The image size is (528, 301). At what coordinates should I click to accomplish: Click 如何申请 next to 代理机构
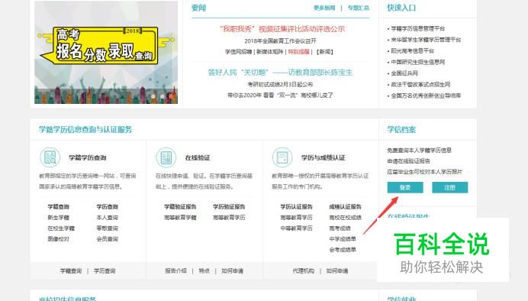tap(337, 270)
